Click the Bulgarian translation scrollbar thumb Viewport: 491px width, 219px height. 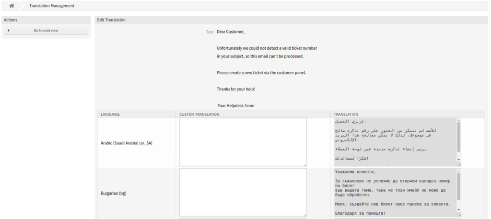click(x=458, y=186)
